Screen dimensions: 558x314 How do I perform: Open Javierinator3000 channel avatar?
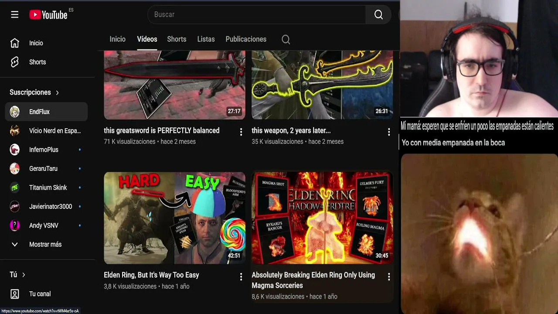click(x=15, y=207)
